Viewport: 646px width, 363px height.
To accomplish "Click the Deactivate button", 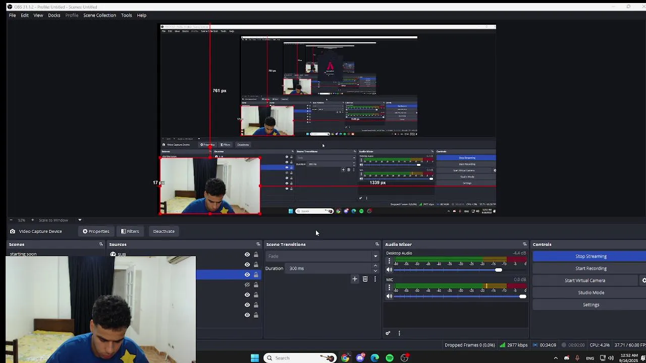I will [164, 231].
